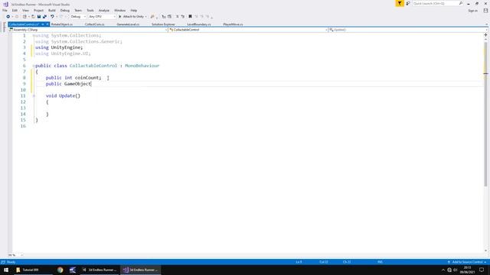Open the Help menu

(134, 11)
